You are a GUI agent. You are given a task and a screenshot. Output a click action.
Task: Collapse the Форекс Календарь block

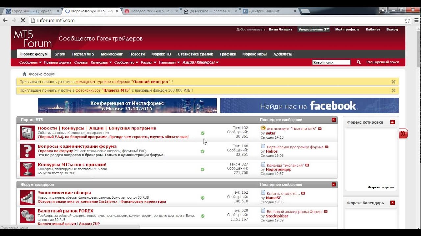[392, 203]
